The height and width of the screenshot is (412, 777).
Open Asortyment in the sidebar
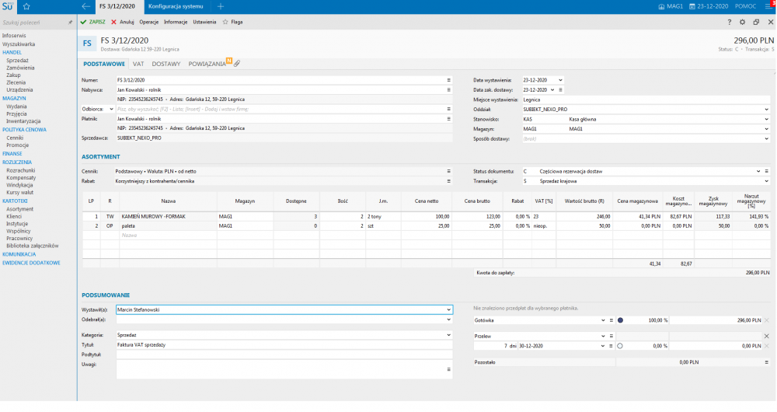coord(20,209)
